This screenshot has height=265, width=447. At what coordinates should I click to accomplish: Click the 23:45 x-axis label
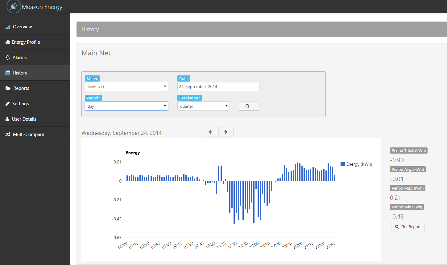[331, 245]
